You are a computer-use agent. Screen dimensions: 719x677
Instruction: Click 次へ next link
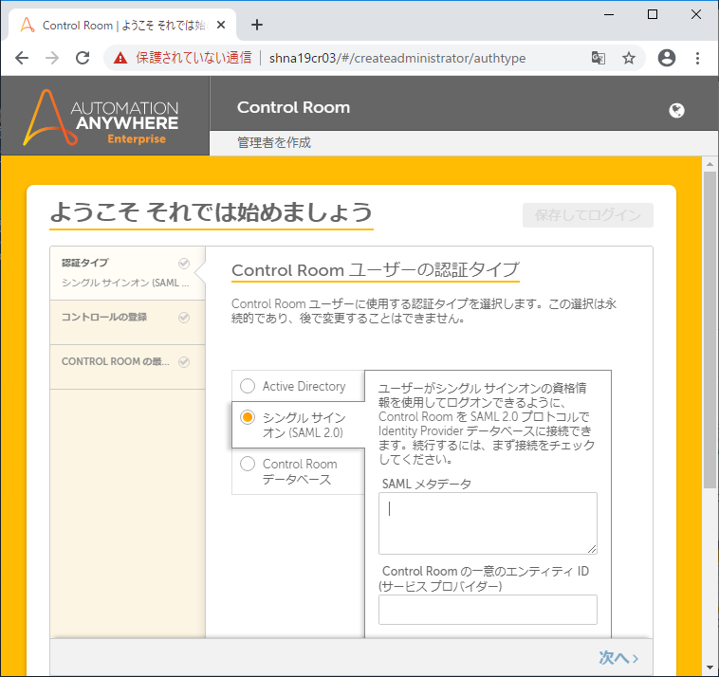click(x=618, y=658)
